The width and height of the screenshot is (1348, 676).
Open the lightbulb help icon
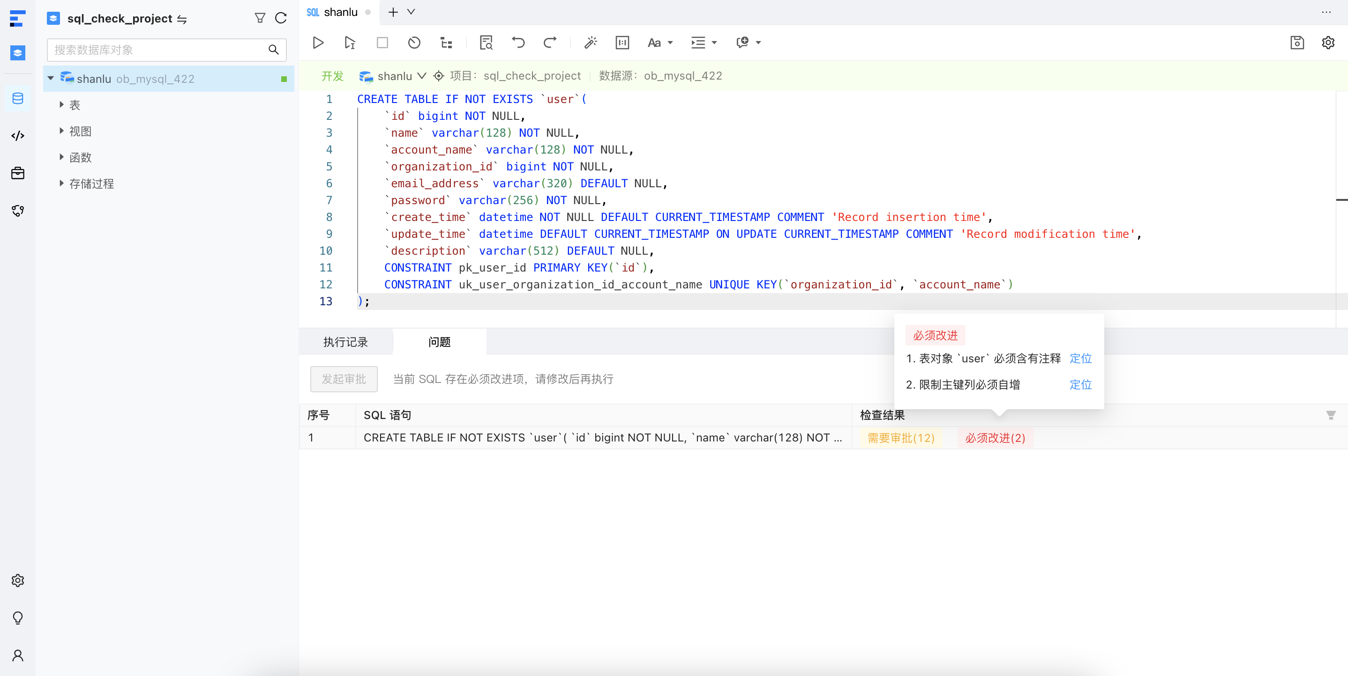[x=18, y=618]
